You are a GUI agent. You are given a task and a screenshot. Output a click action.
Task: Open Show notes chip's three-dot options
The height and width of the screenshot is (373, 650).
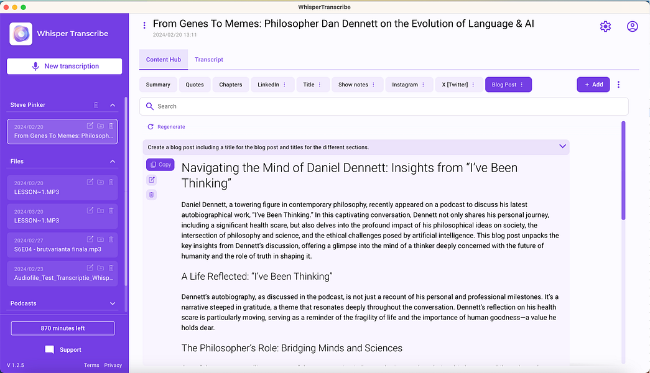(373, 85)
